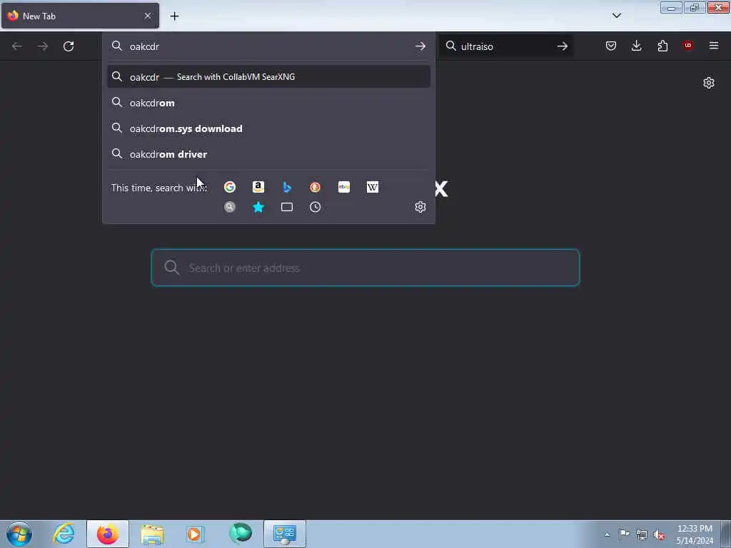
Task: Open the green globe taskbar application
Action: pyautogui.click(x=241, y=534)
